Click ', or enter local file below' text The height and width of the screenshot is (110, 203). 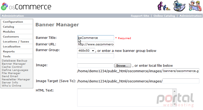point(153,65)
